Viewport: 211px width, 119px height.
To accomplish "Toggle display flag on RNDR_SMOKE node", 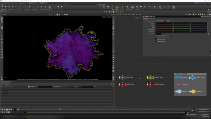I will 154,85.
